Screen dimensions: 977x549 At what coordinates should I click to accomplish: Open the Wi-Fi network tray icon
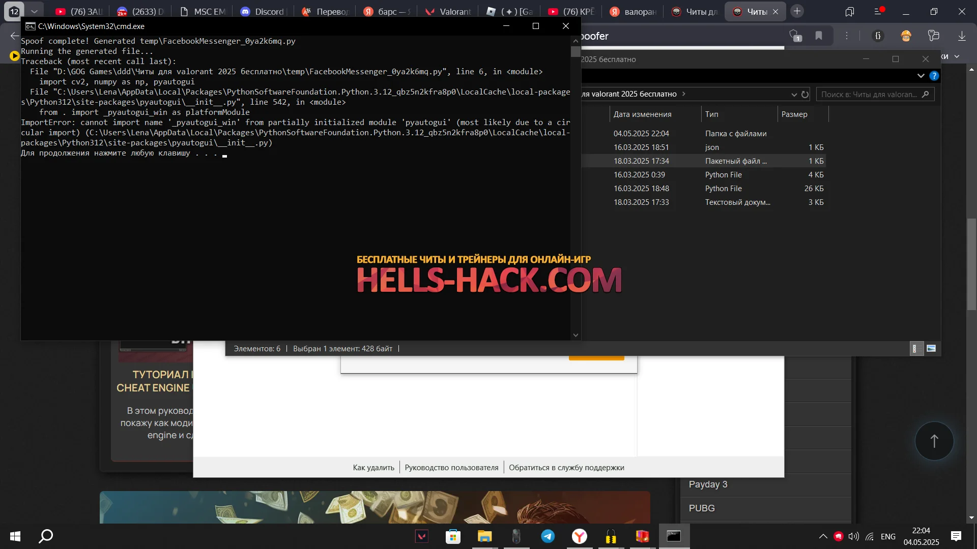[x=870, y=536]
